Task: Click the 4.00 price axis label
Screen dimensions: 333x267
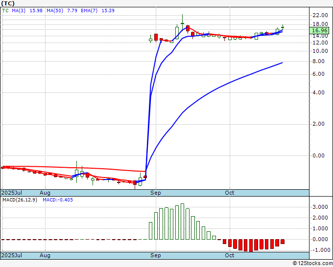Action: 319,92
